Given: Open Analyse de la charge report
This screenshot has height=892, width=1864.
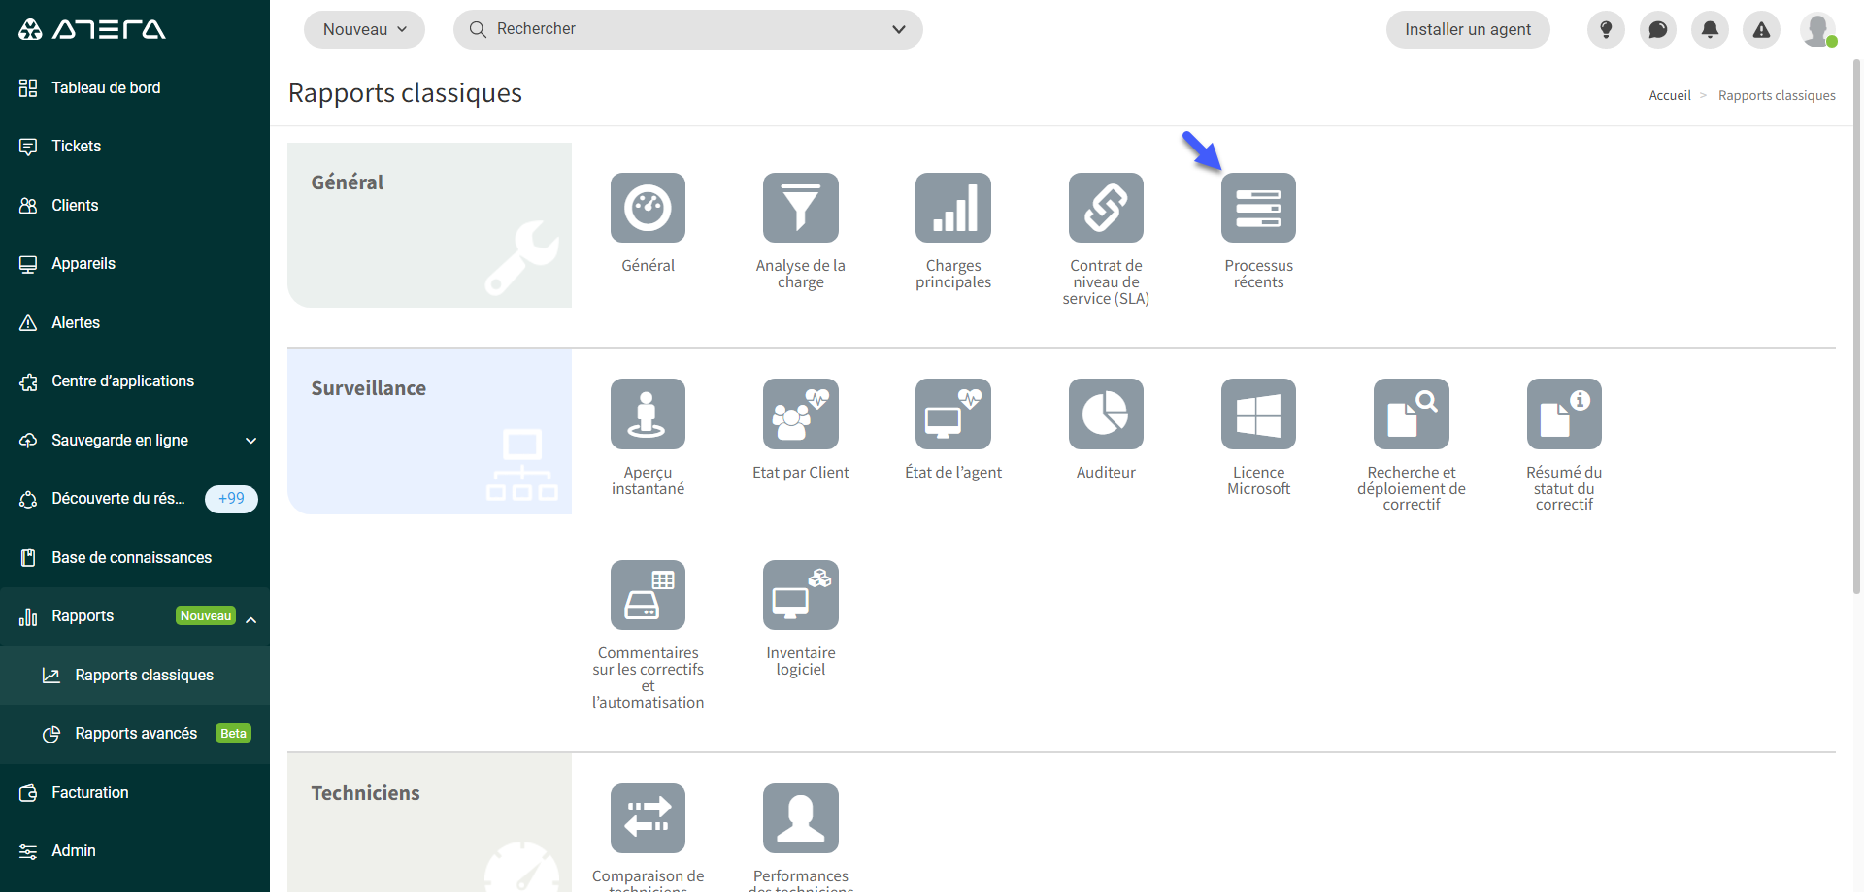Looking at the screenshot, I should [x=800, y=208].
